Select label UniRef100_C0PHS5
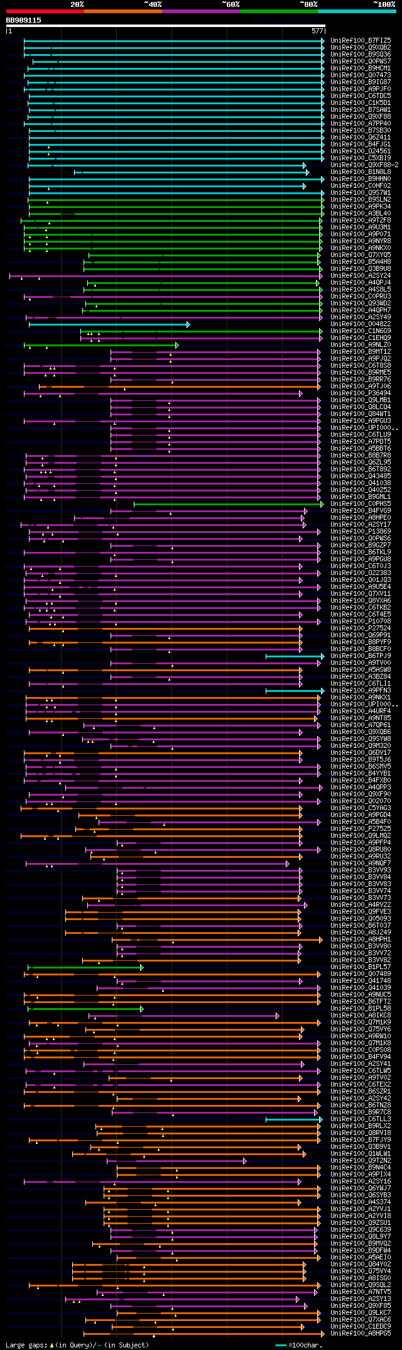Image resolution: width=402 pixels, height=1350 pixels. click(361, 503)
